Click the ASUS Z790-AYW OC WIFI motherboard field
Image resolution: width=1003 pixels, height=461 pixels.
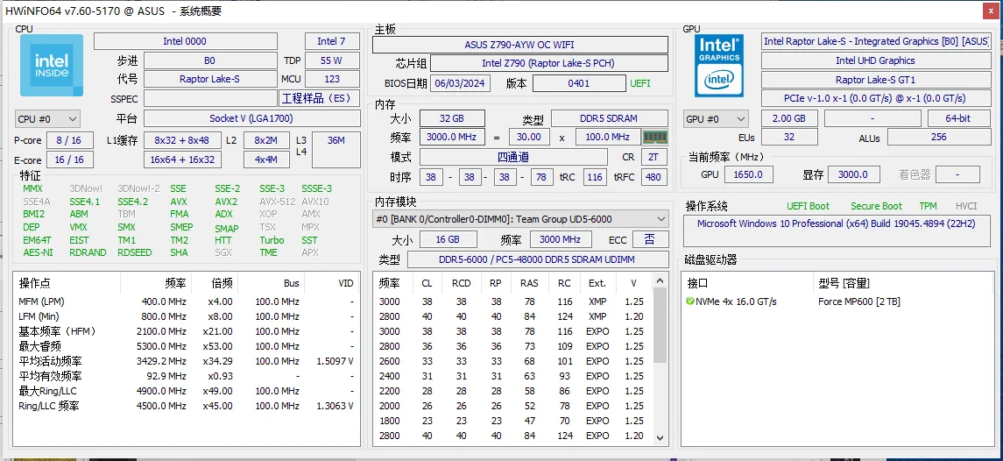(x=520, y=45)
